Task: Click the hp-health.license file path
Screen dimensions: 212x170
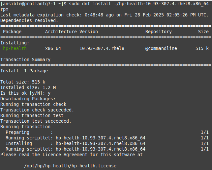Action: 70,165
